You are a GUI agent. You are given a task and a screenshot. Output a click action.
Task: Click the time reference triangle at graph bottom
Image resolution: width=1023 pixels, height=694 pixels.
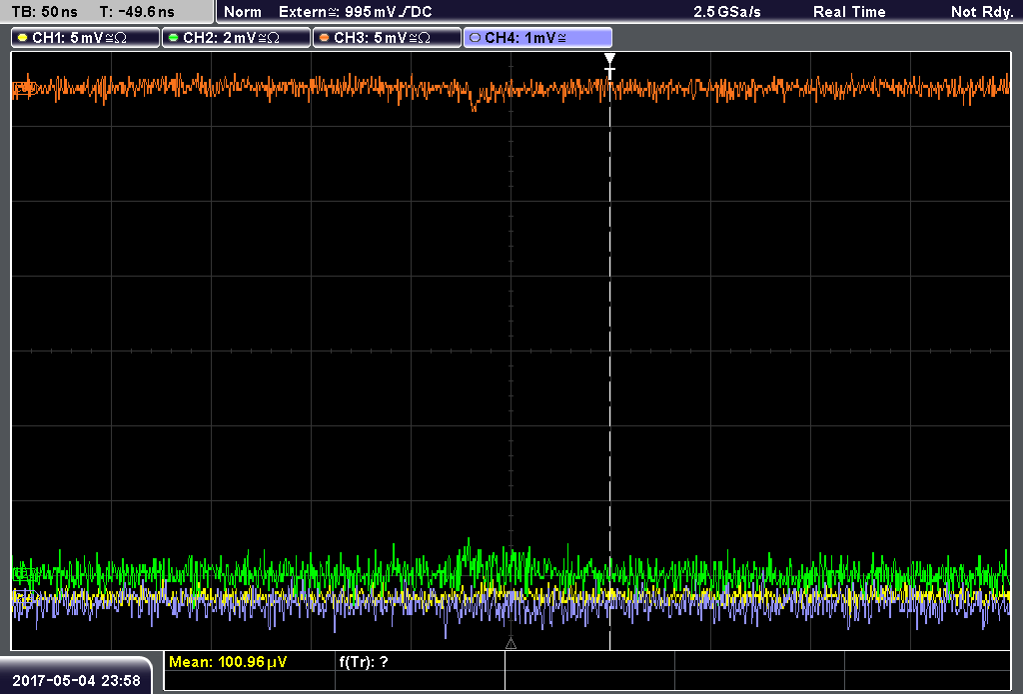[x=511, y=644]
